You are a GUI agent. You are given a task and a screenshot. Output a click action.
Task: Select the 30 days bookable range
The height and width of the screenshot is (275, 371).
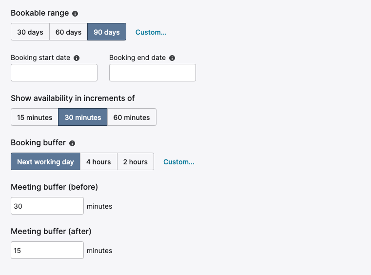pyautogui.click(x=30, y=32)
